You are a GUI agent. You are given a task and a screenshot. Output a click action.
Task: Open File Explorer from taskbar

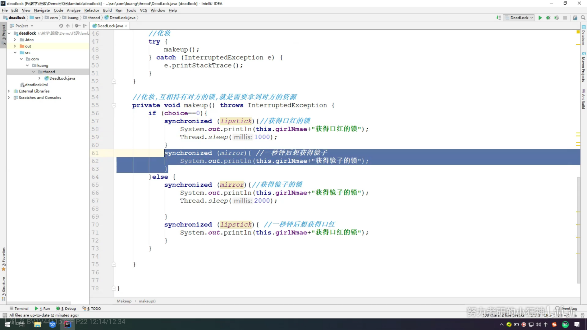(38, 324)
